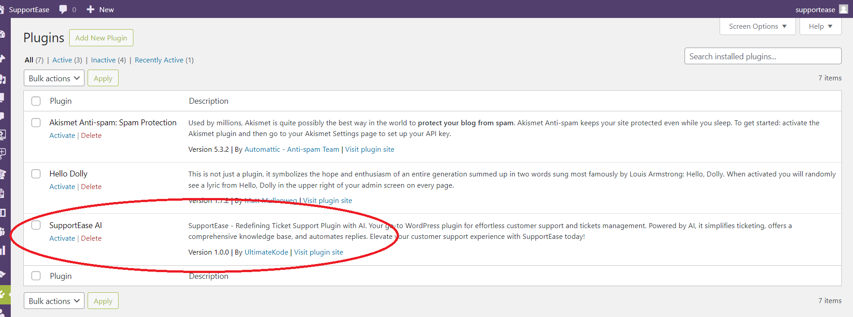
Task: Visit plugin site for Akismet
Action: point(370,150)
